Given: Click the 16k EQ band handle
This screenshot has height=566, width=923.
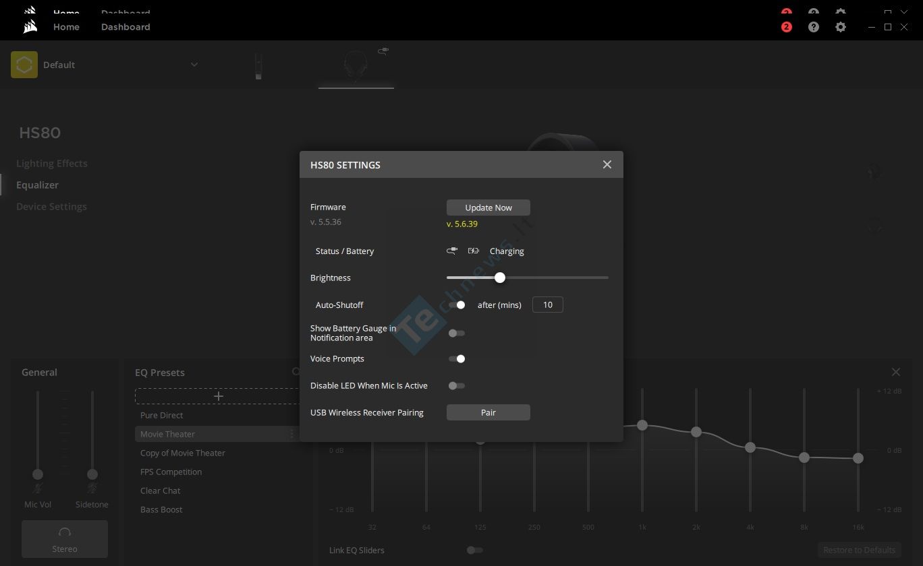Looking at the screenshot, I should pos(858,458).
